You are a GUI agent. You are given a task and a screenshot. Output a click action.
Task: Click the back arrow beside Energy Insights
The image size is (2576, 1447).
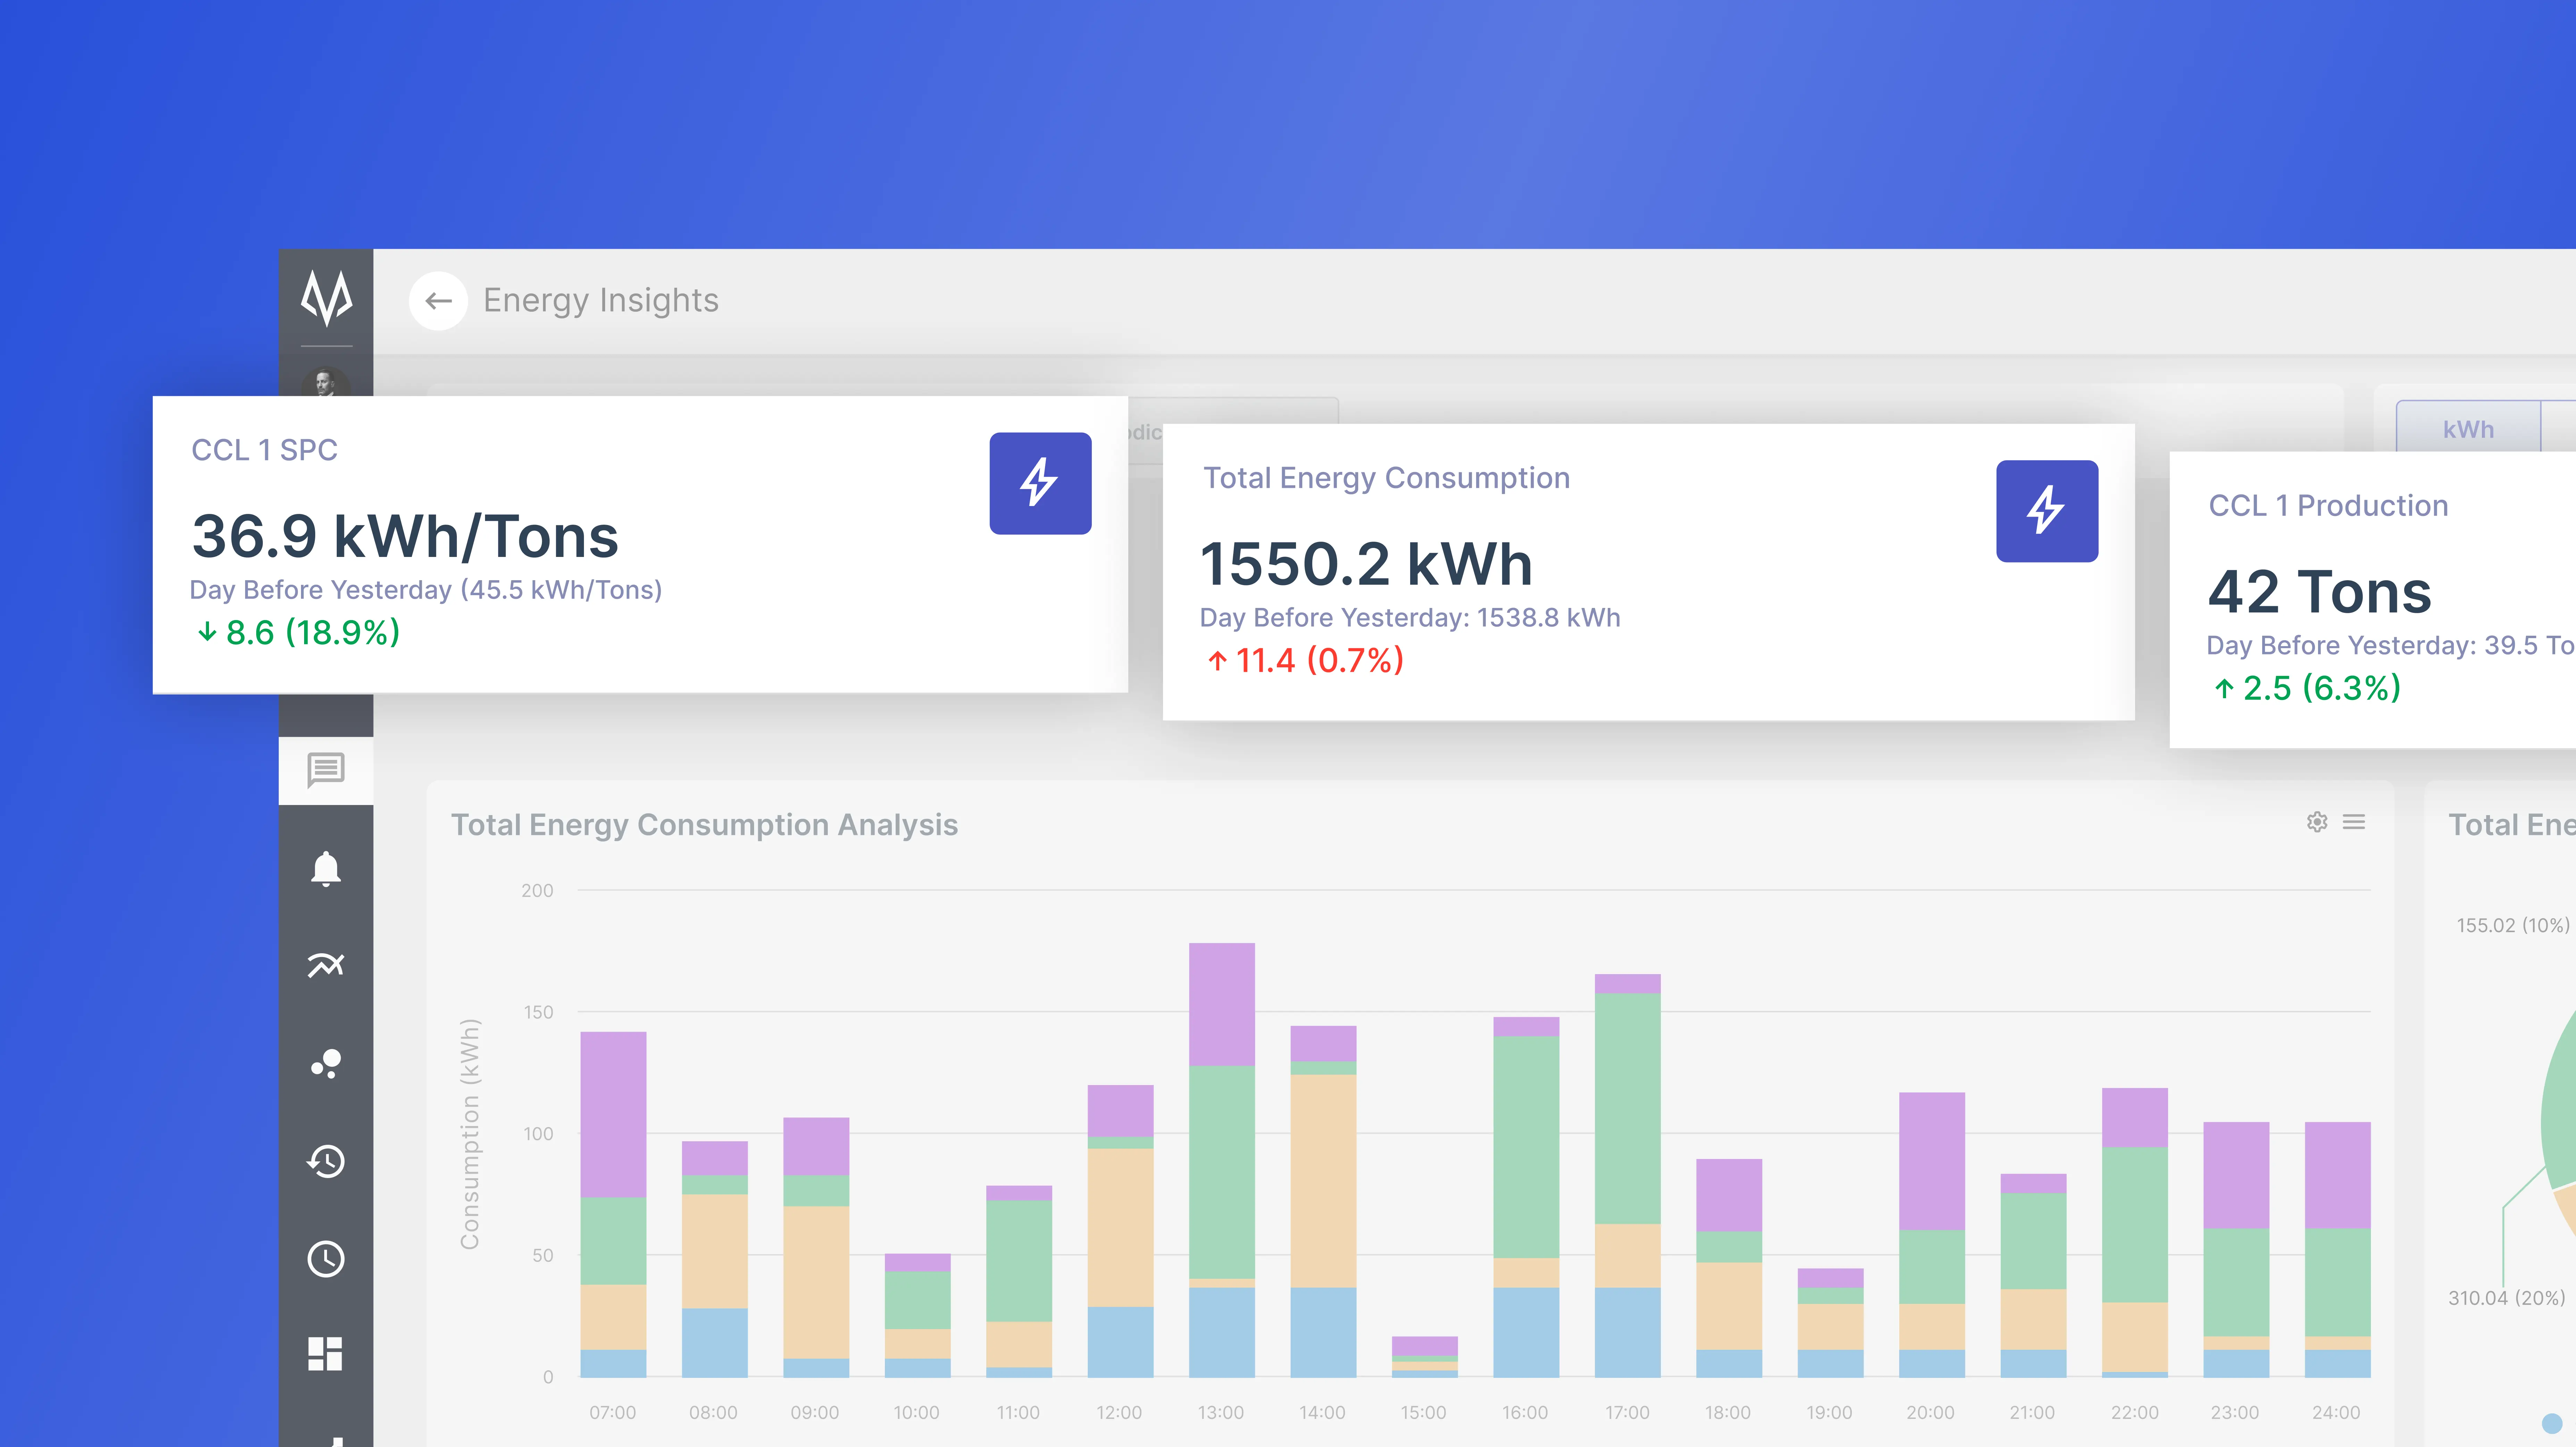tap(438, 301)
